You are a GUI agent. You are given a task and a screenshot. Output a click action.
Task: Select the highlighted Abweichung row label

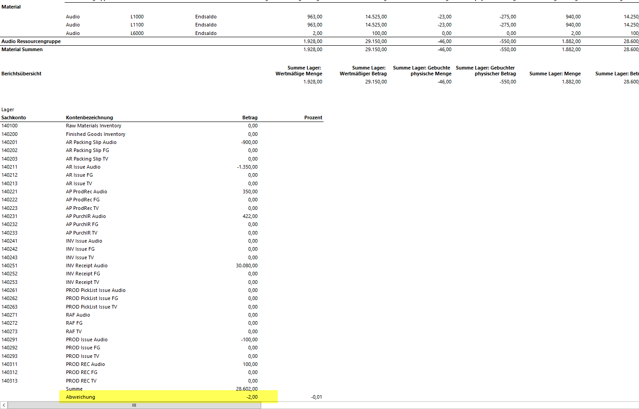pos(81,397)
